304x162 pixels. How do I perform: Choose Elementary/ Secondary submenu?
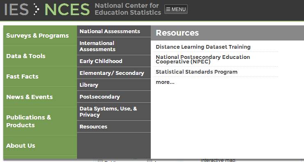click(x=114, y=73)
